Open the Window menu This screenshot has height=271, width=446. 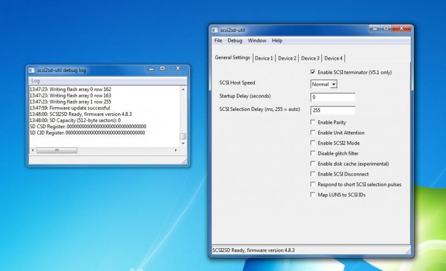pyautogui.click(x=257, y=40)
